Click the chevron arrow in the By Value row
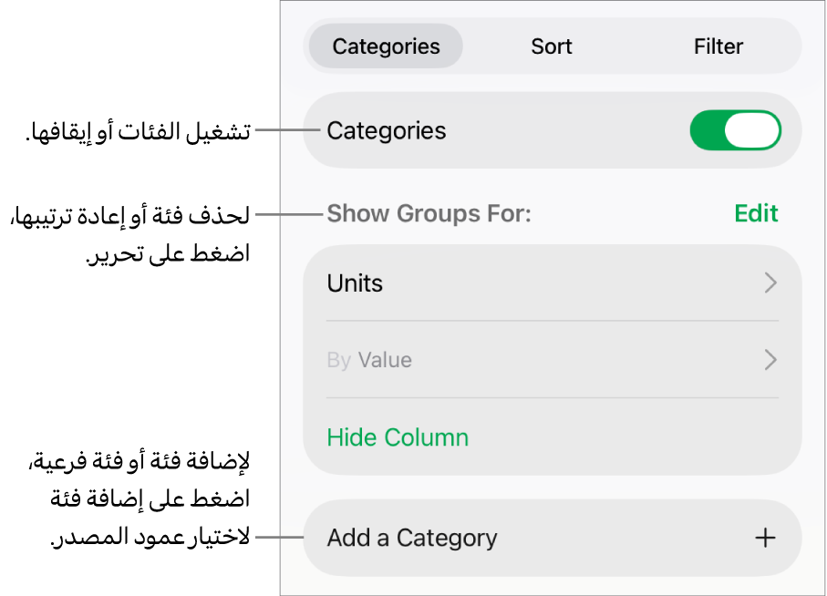This screenshot has height=596, width=827. [x=770, y=360]
